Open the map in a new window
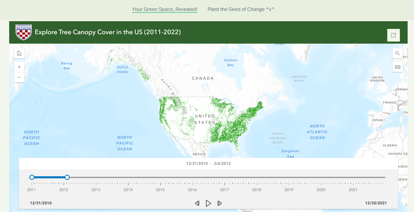 pos(394,35)
